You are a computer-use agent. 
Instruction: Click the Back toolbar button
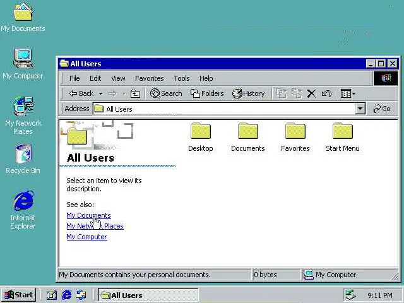pyautogui.click(x=81, y=93)
